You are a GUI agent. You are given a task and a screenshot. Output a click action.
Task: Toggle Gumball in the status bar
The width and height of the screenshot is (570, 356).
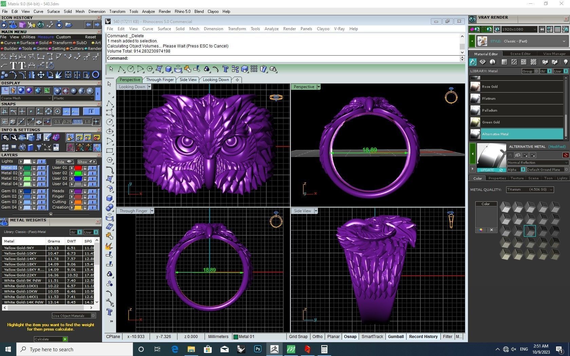click(x=396, y=337)
